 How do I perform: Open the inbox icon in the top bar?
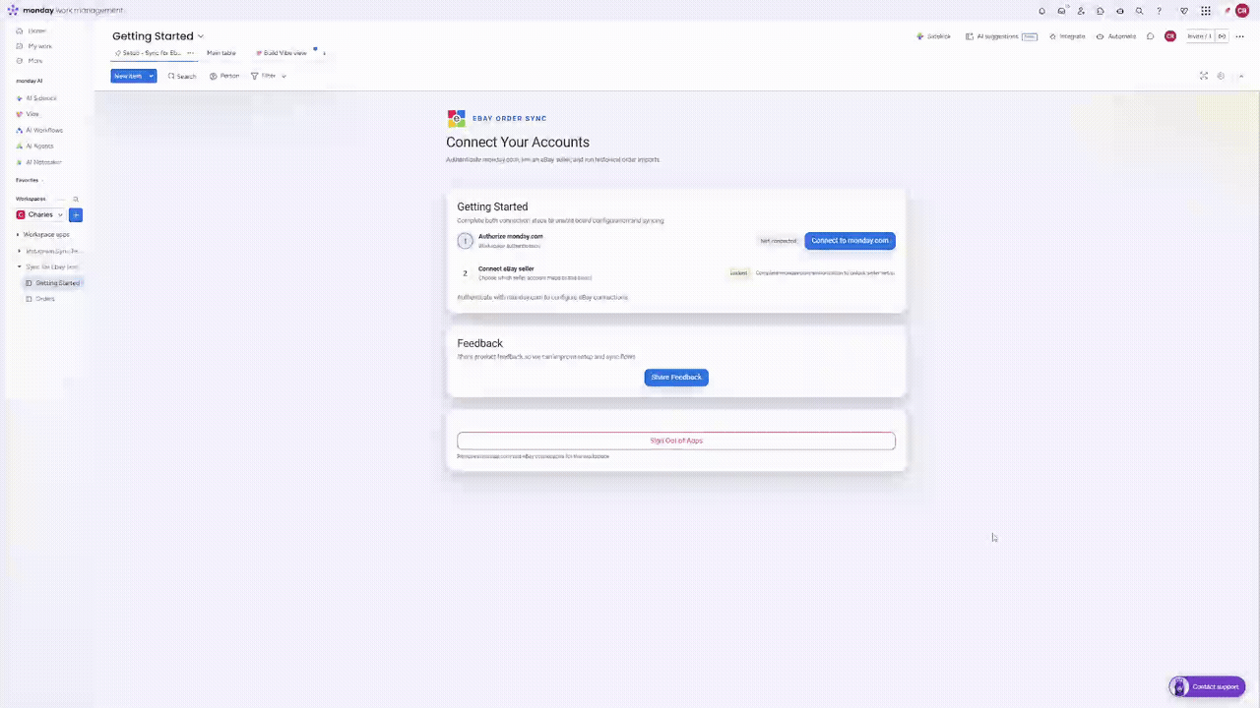1061,11
